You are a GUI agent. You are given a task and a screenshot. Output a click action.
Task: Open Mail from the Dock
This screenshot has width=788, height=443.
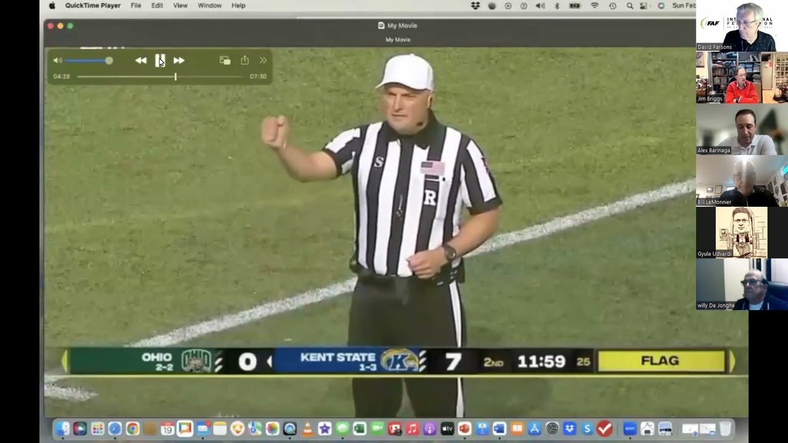point(203,429)
